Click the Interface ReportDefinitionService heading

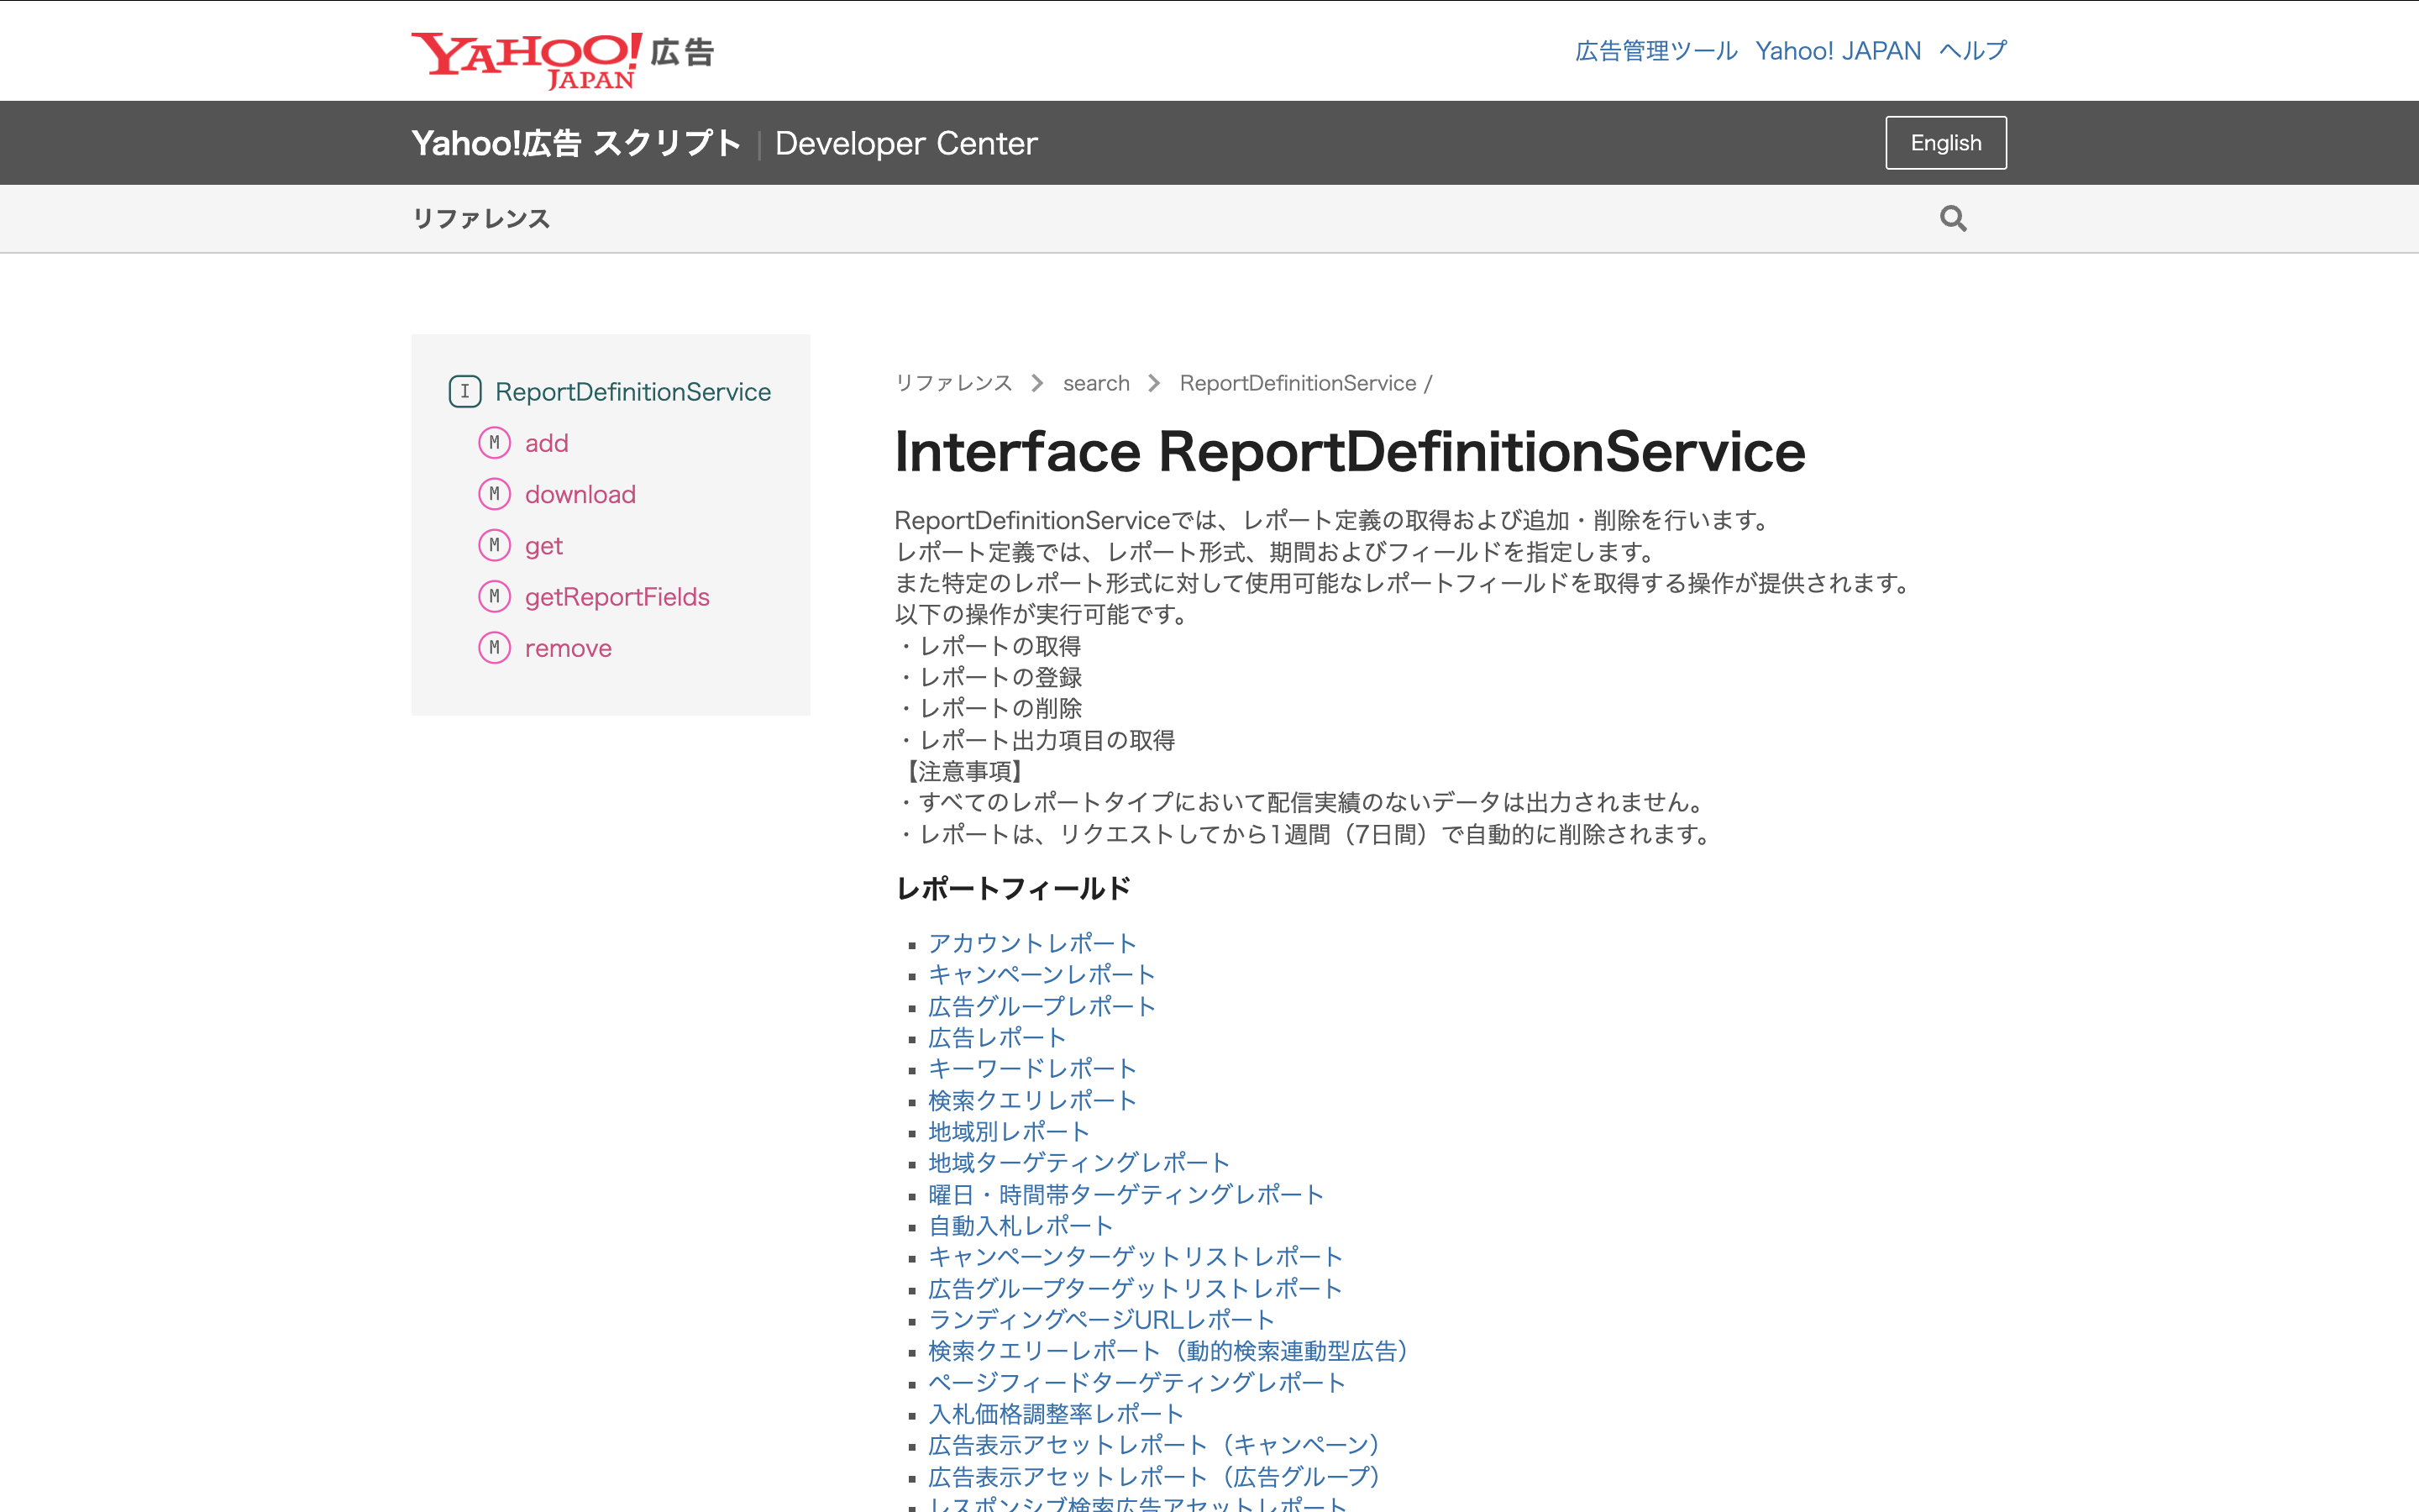[1350, 452]
